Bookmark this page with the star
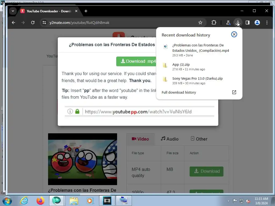The height and width of the screenshot is (206, 275). click(200, 23)
